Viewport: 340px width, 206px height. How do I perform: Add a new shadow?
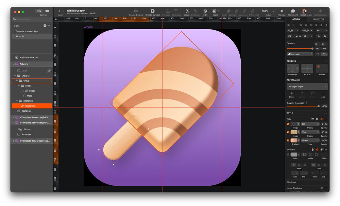(x=326, y=182)
